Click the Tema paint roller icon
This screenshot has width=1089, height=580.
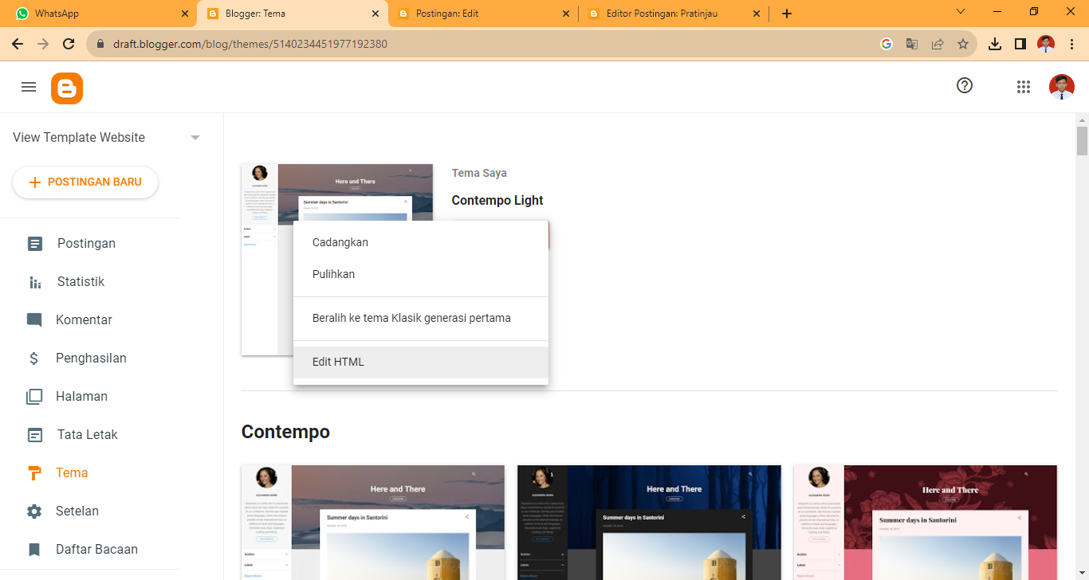(x=34, y=473)
